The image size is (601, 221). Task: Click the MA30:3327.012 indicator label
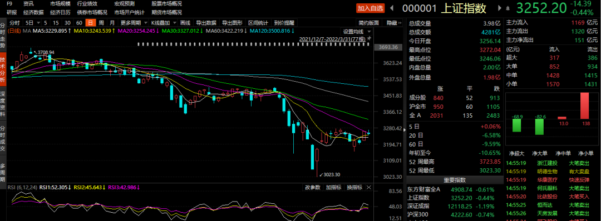(183, 31)
